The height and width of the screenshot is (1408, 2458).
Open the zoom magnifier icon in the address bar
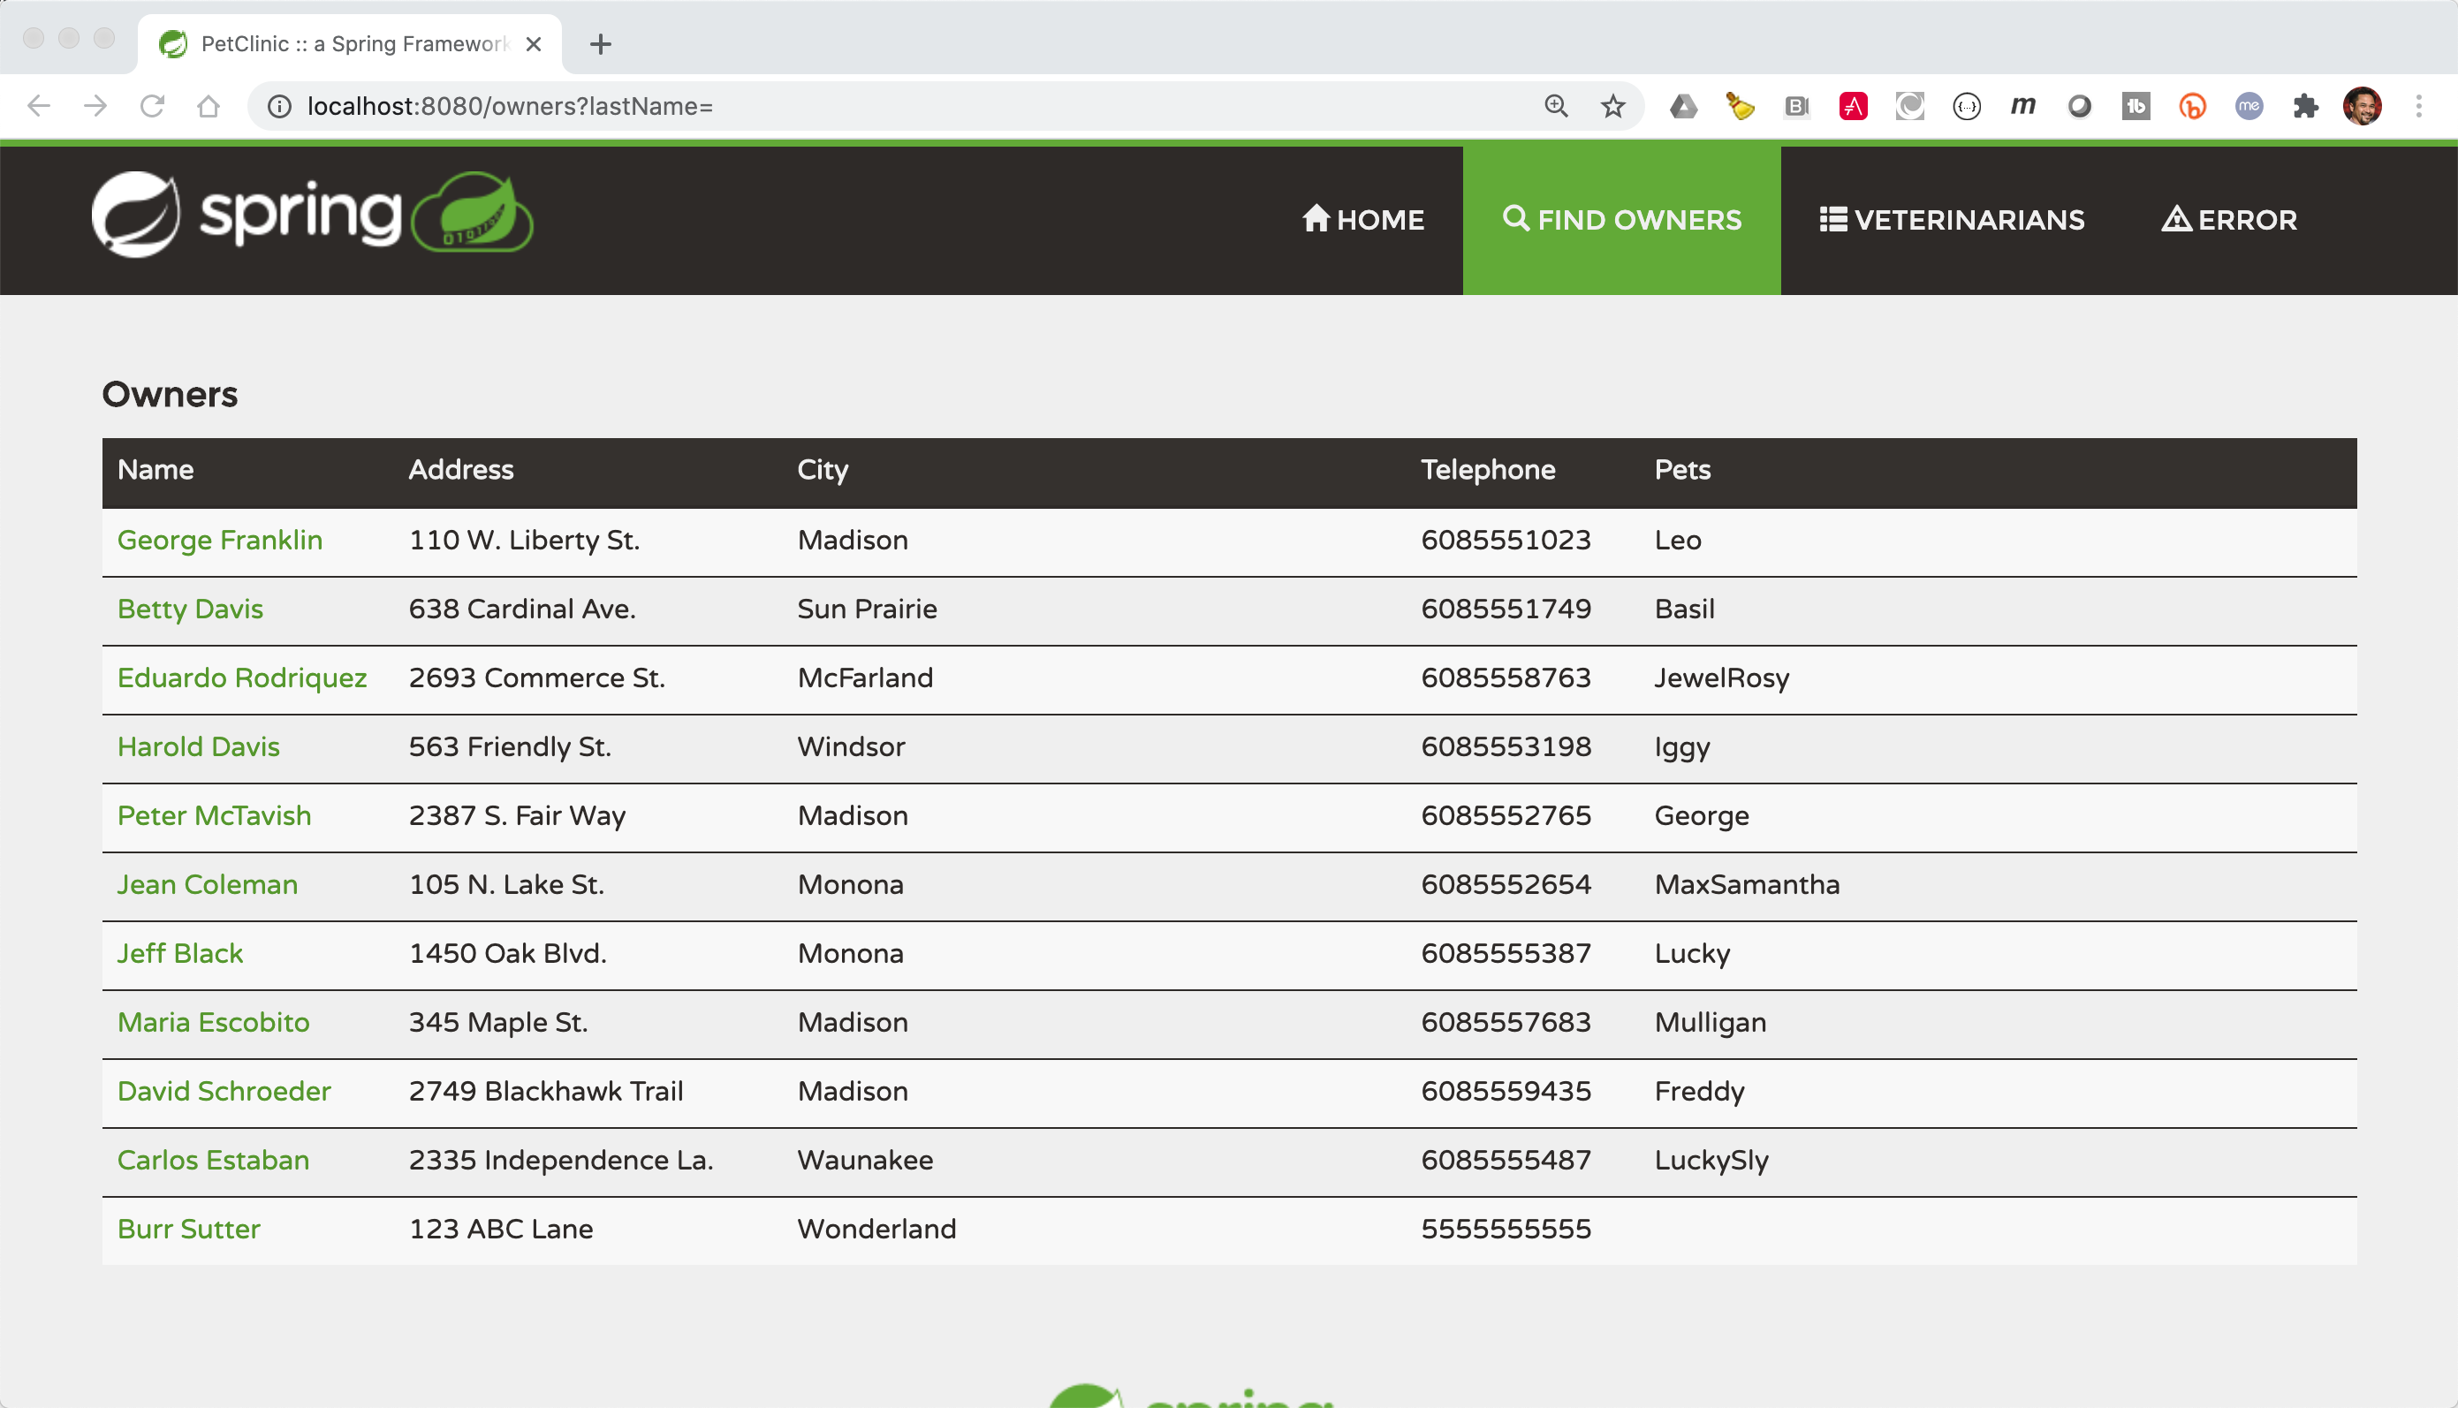coord(1556,105)
